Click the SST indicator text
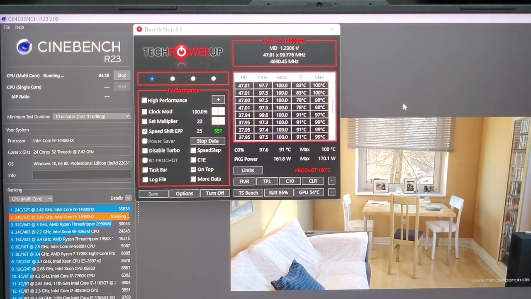Screen dimensions: 531x299 (218, 131)
